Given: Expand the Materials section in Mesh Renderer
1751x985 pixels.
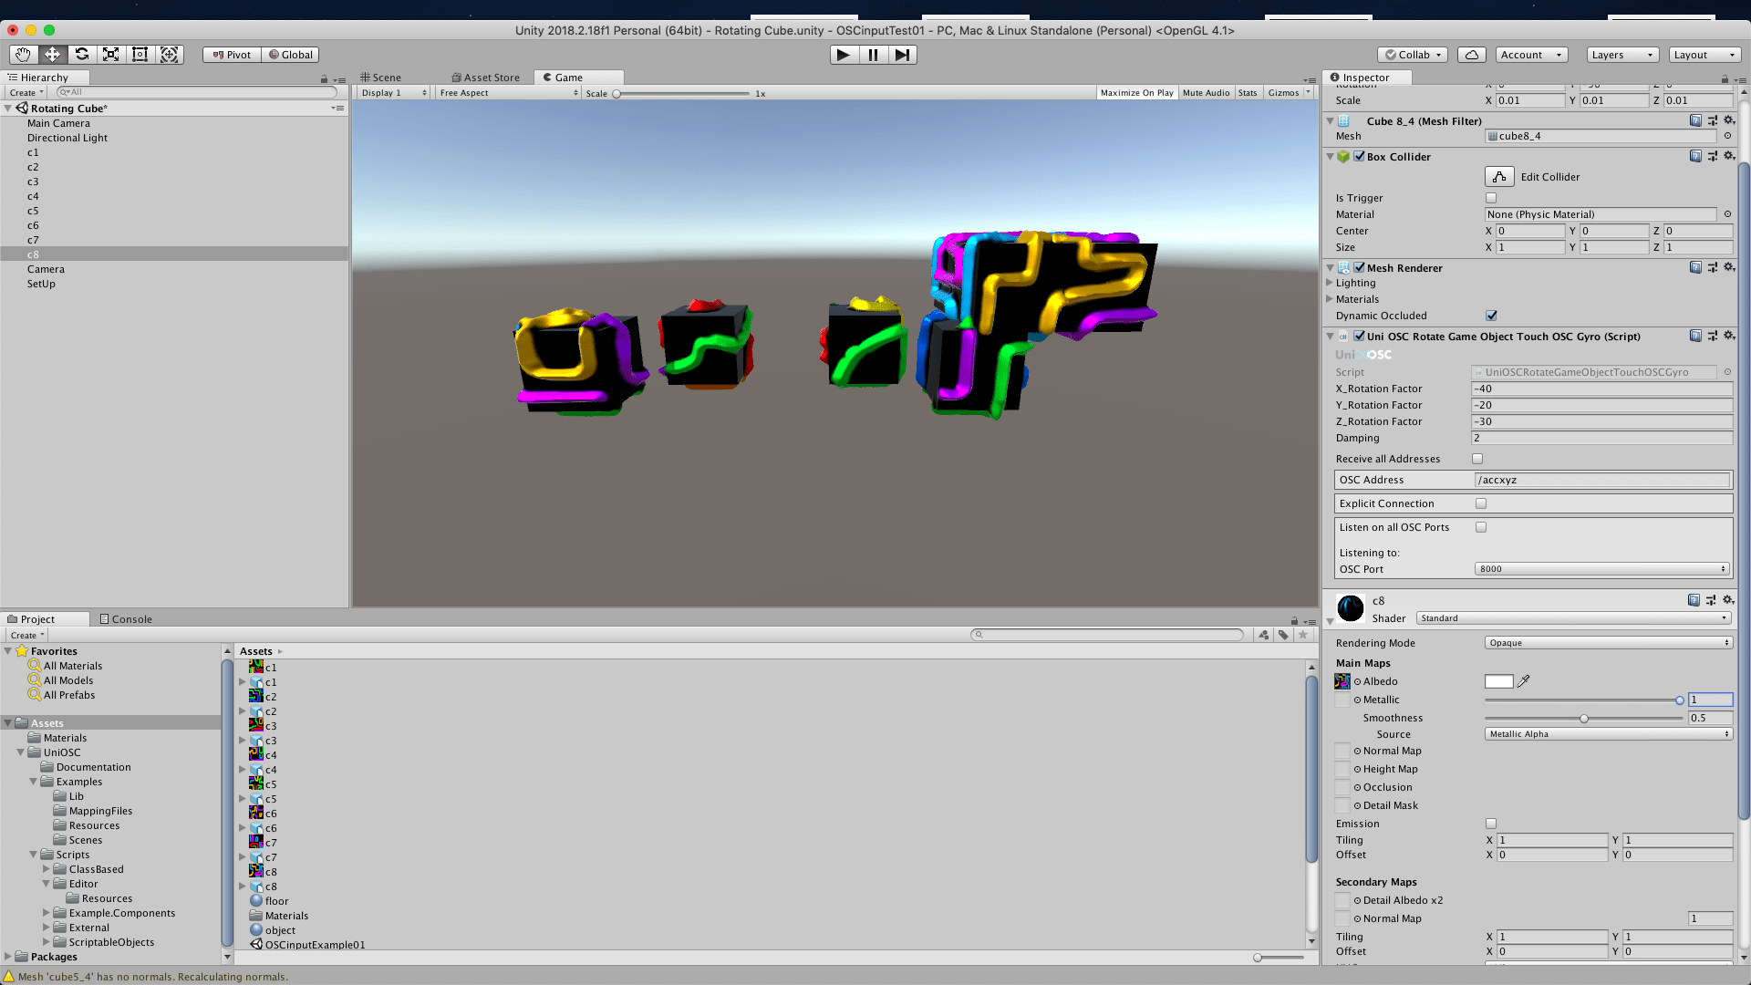Looking at the screenshot, I should (x=1330, y=299).
